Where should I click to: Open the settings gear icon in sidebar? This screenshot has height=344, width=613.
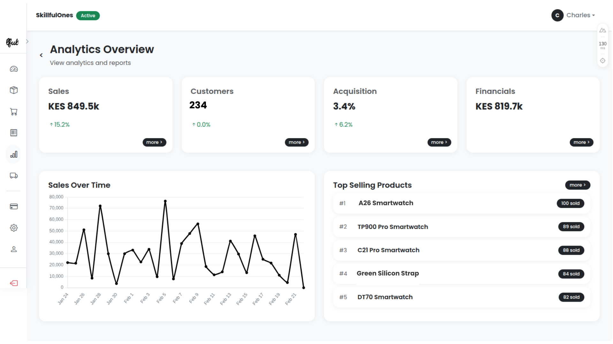click(x=13, y=228)
